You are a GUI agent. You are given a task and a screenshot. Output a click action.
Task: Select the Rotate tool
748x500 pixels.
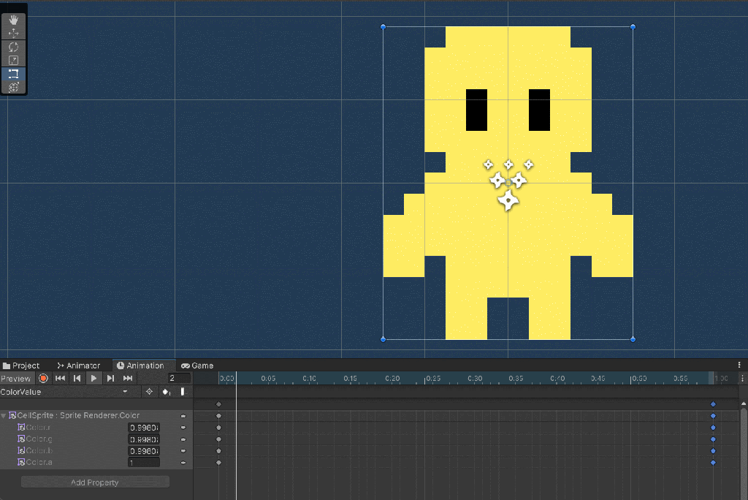coord(13,46)
